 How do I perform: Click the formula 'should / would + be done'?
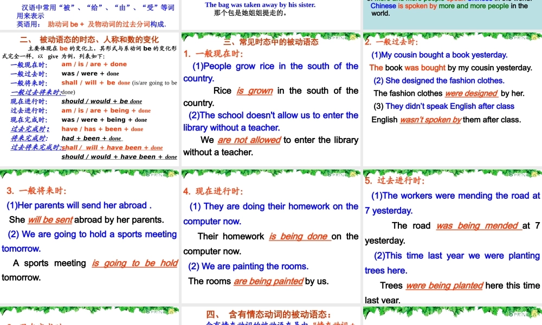(102, 101)
